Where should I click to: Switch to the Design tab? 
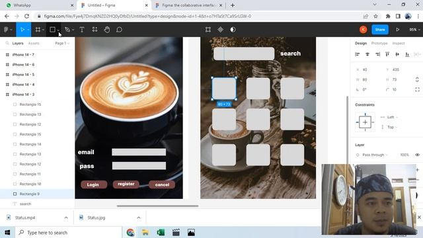pyautogui.click(x=361, y=43)
